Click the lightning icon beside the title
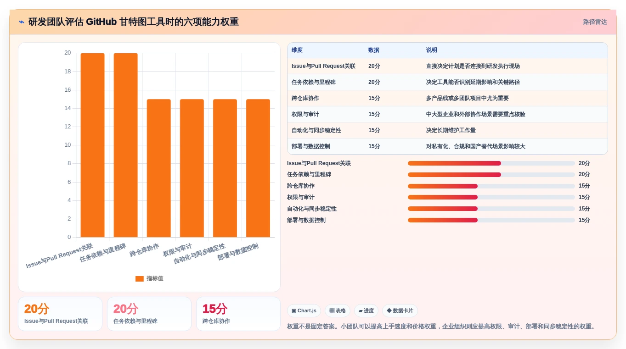 point(22,22)
